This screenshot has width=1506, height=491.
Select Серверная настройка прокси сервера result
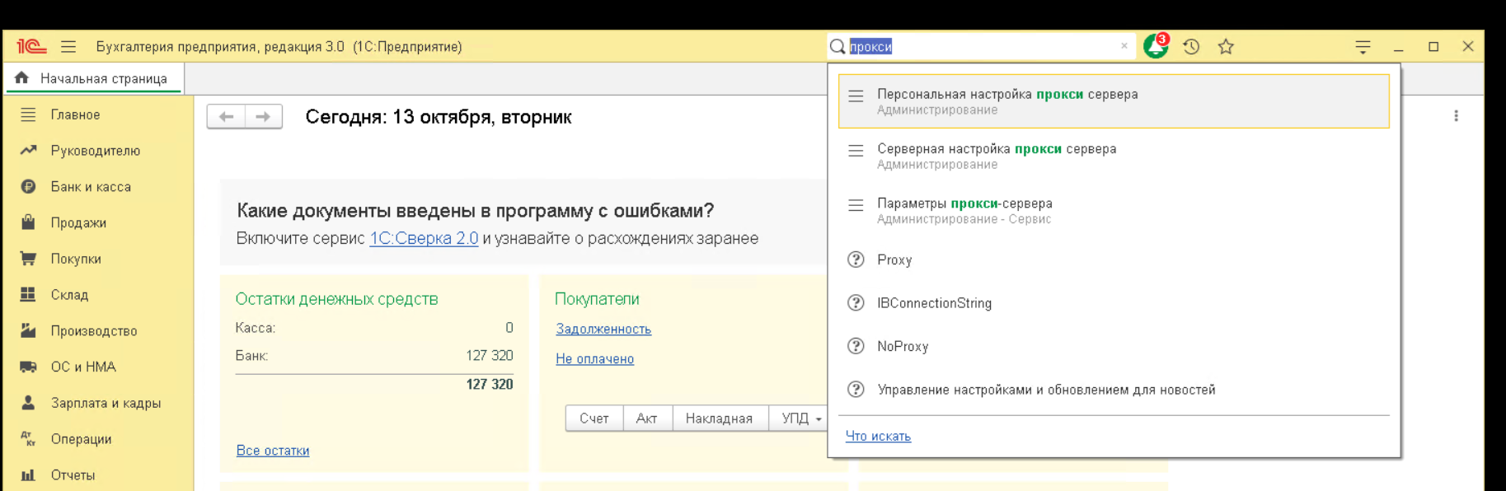1114,156
